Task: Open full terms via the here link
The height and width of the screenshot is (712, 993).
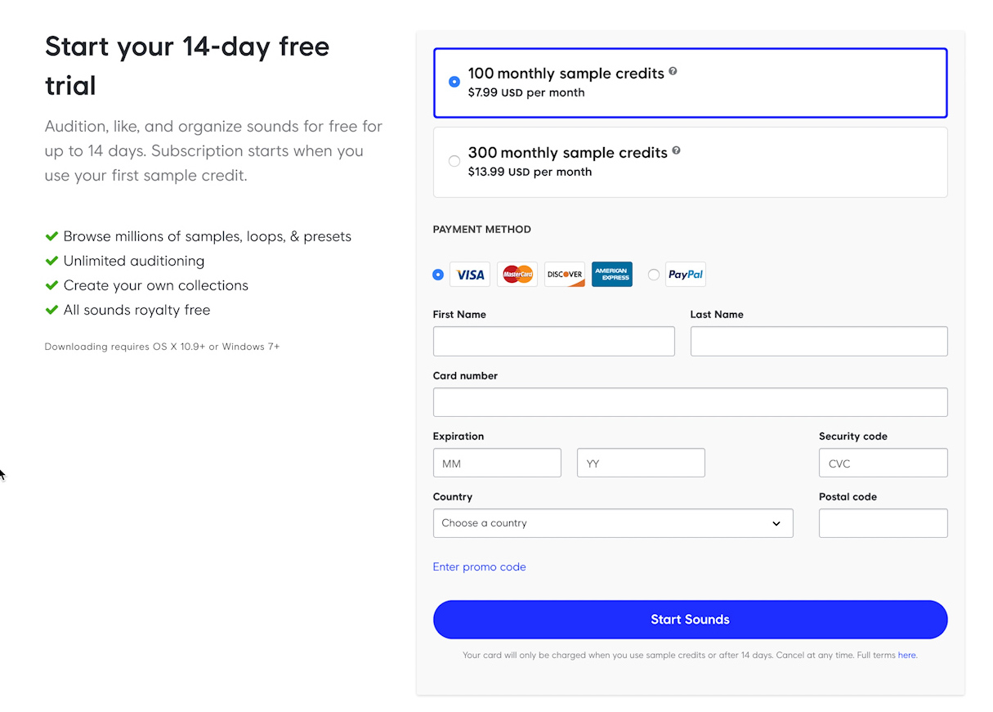Action: (x=906, y=656)
